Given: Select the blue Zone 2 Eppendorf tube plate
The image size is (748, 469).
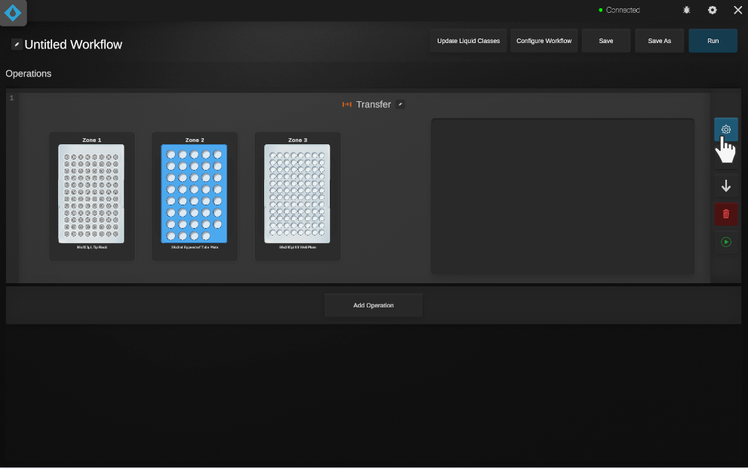Looking at the screenshot, I should (x=194, y=193).
